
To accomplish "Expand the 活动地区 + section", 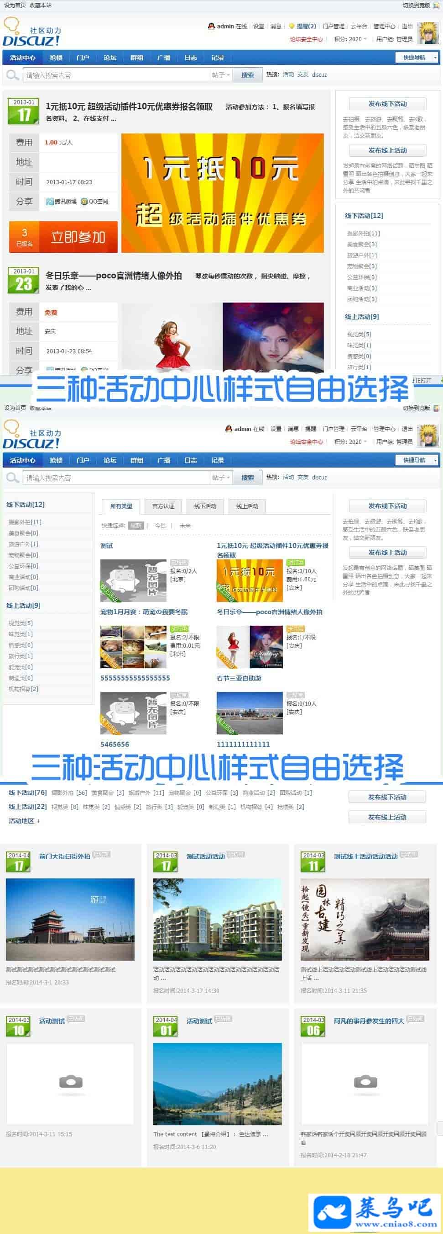I will point(24,820).
